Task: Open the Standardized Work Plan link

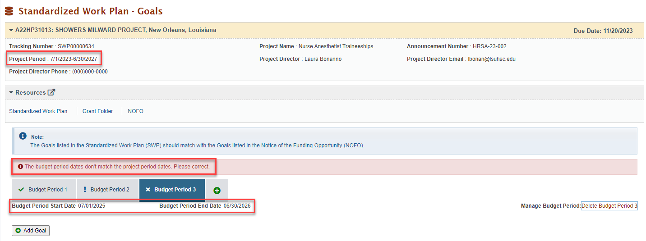Action: pos(38,111)
